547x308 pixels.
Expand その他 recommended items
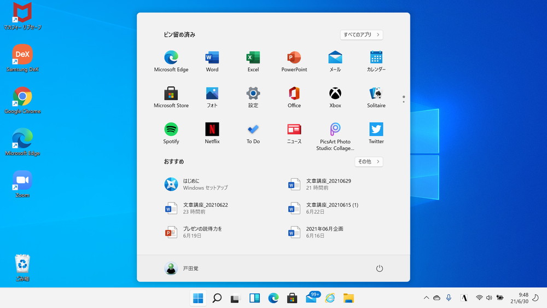pos(369,161)
